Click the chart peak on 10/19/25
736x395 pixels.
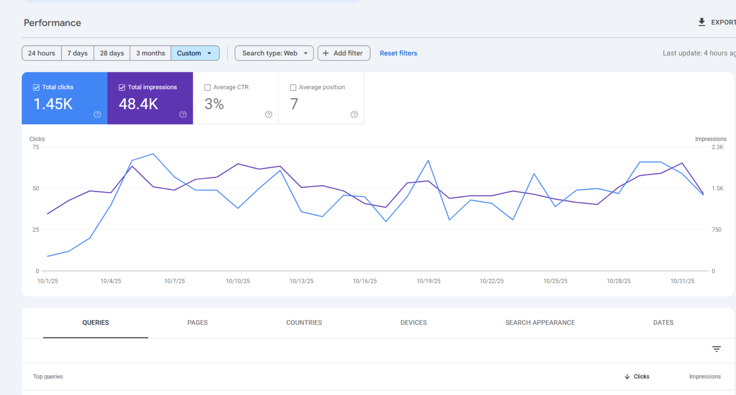pyautogui.click(x=428, y=161)
